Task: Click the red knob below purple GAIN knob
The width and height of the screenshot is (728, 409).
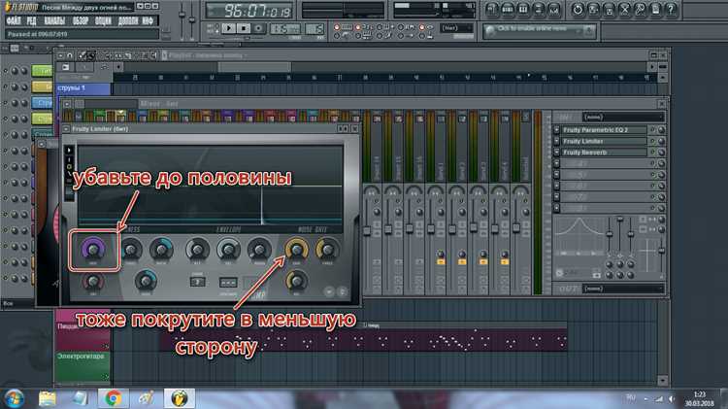Action: (93, 282)
